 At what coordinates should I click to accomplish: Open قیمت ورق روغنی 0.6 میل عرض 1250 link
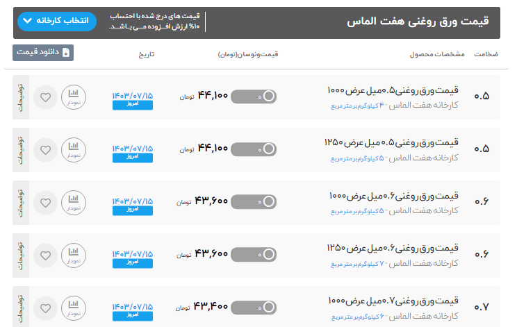393,248
